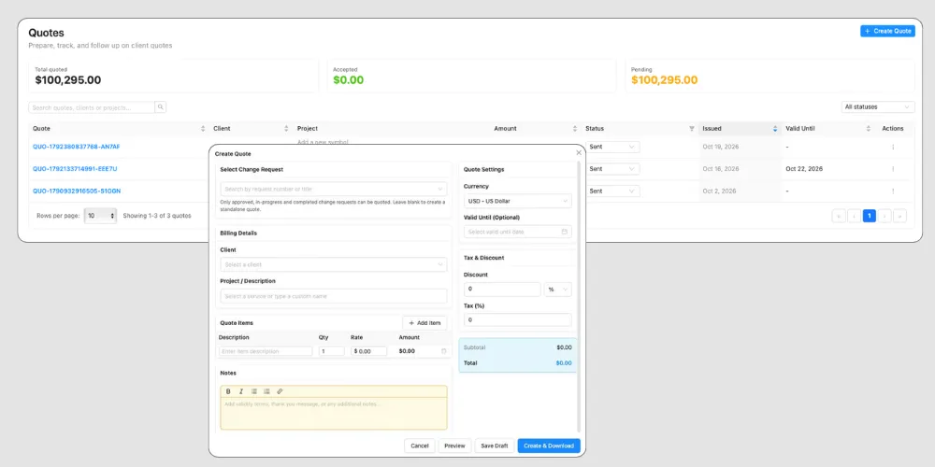This screenshot has width=935, height=467.
Task: Open the All statuses filter dropdown
Action: (878, 107)
